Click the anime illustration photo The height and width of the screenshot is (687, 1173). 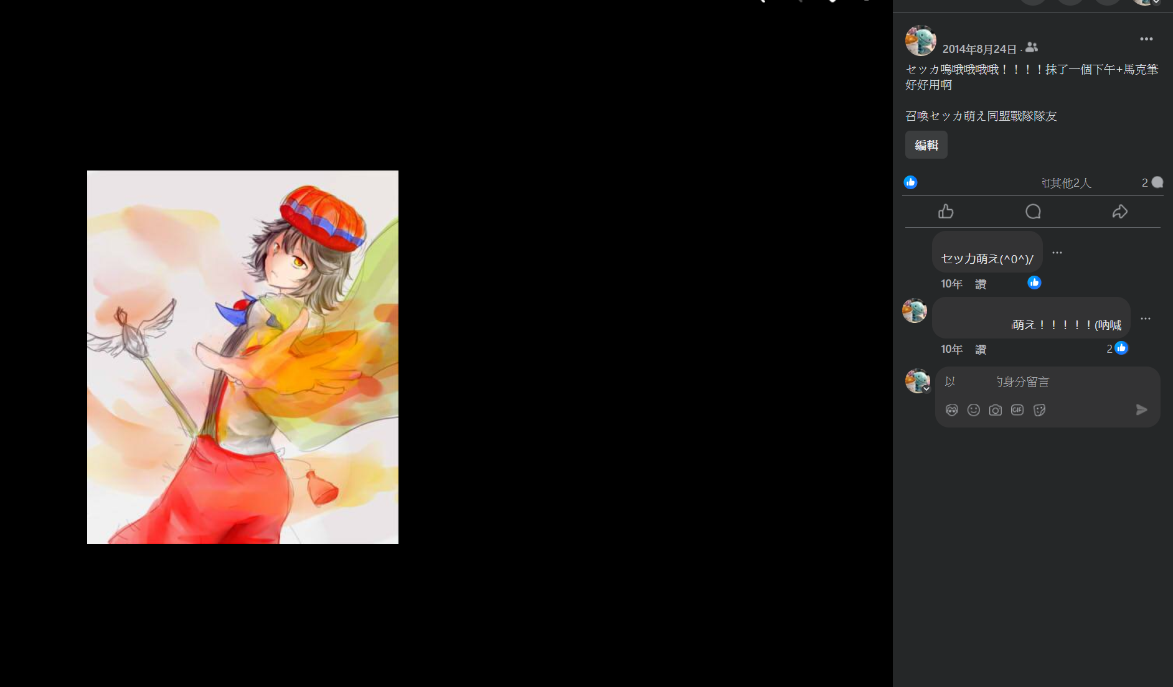[243, 357]
